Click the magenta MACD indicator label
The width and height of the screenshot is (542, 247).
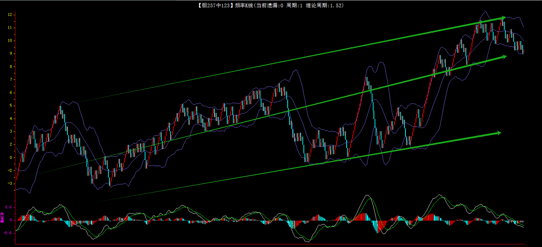coord(2,218)
